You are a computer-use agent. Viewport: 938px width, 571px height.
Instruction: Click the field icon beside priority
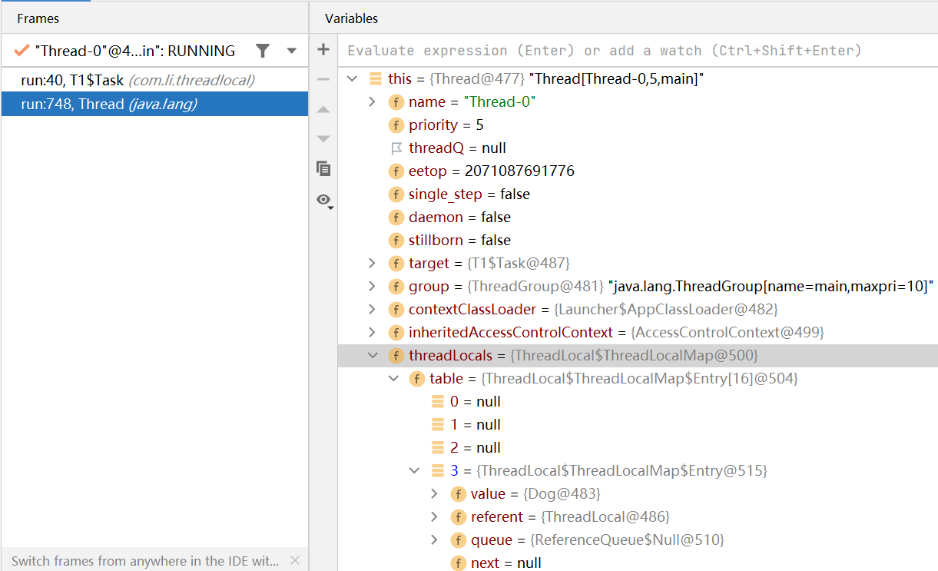(396, 125)
